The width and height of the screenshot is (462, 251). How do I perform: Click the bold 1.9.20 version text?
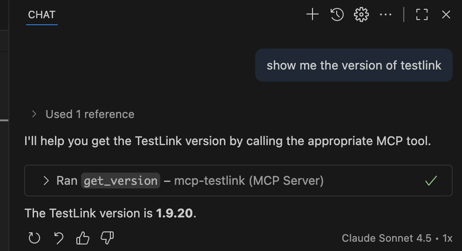click(x=174, y=213)
